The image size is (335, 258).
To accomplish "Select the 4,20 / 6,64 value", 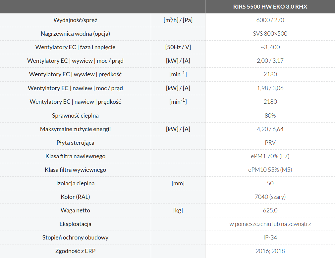I will 270,129.
